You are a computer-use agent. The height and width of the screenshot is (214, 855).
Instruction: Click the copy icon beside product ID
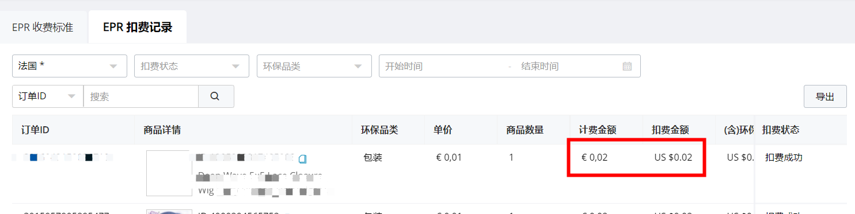pyautogui.click(x=303, y=158)
